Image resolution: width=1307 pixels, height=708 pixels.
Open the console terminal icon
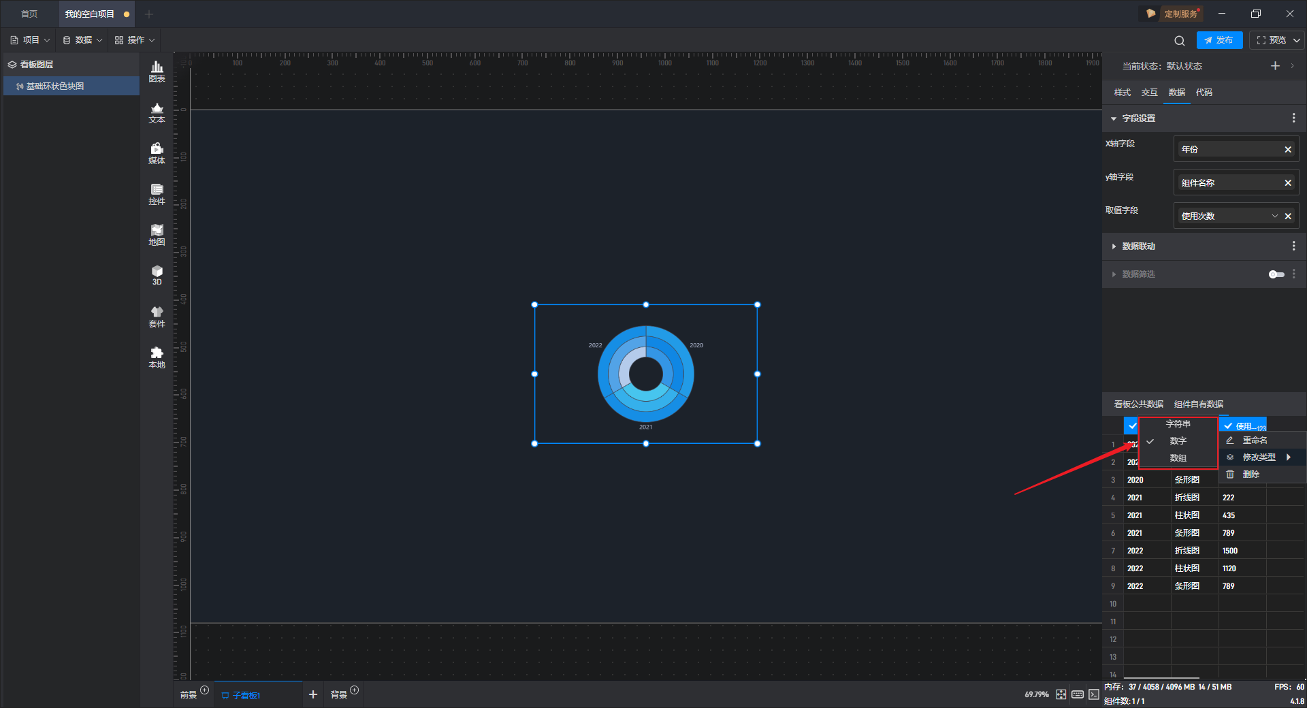coord(1093,694)
